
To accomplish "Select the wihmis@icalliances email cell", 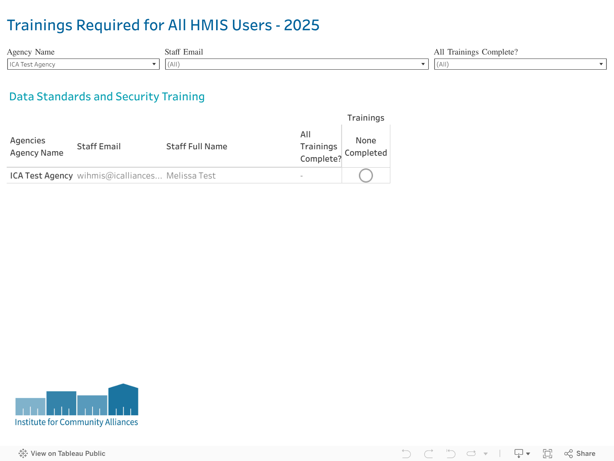I will [x=119, y=176].
